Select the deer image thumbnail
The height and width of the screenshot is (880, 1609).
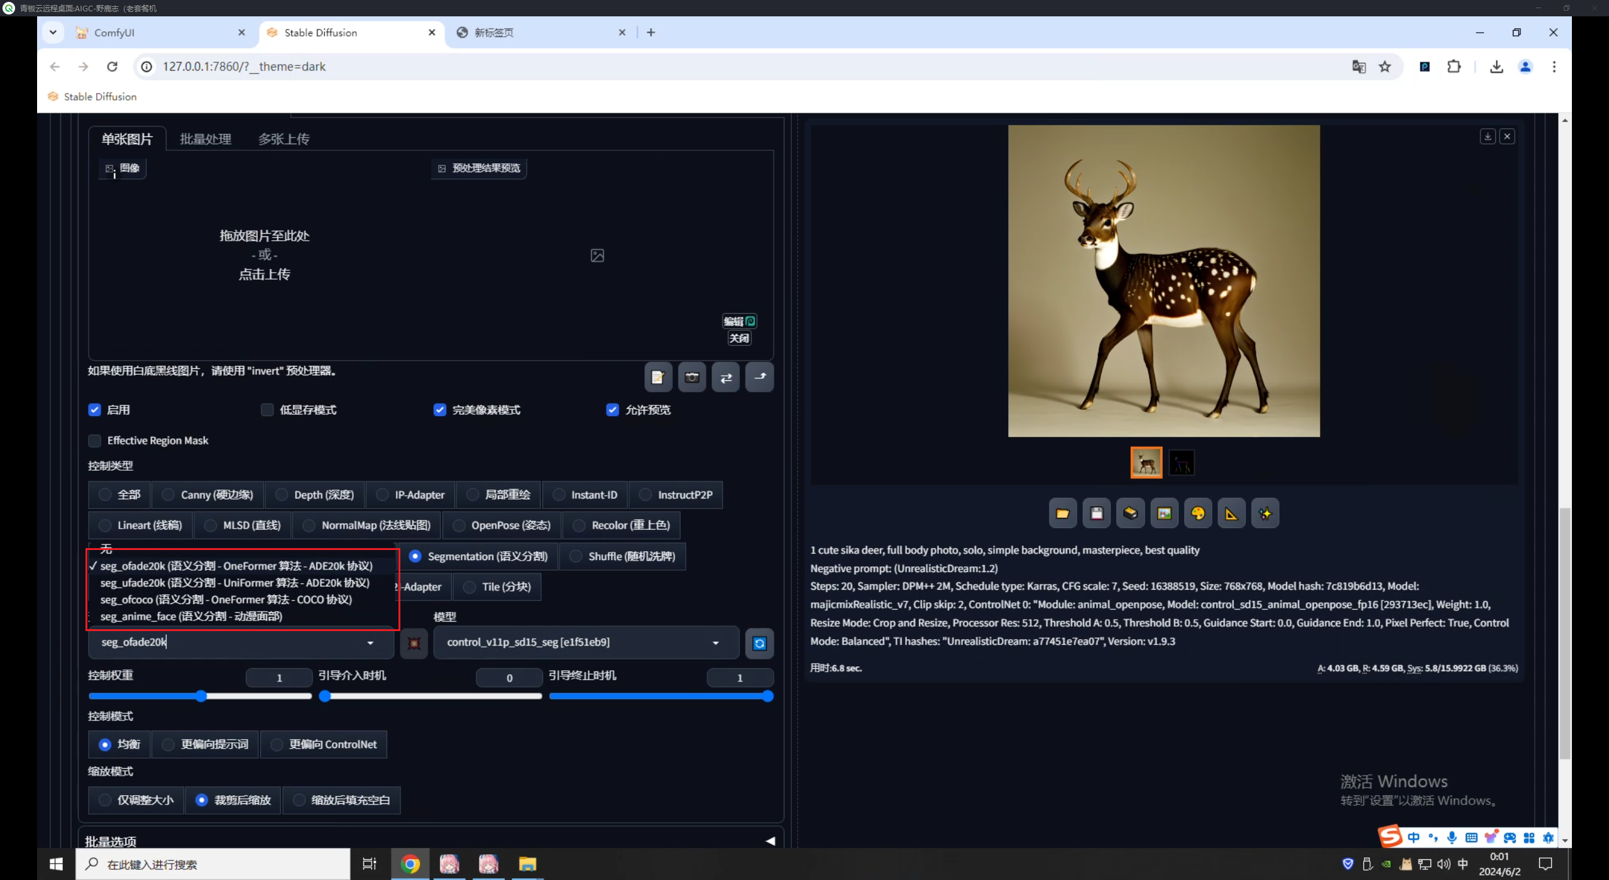1146,463
